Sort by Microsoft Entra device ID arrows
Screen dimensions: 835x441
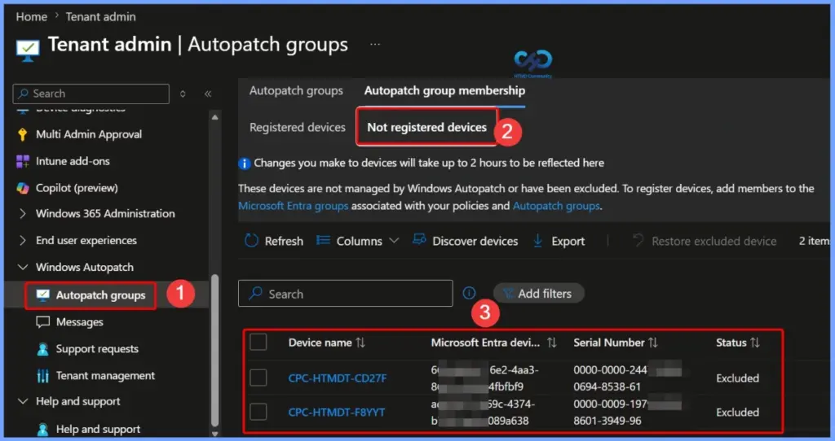pos(552,343)
